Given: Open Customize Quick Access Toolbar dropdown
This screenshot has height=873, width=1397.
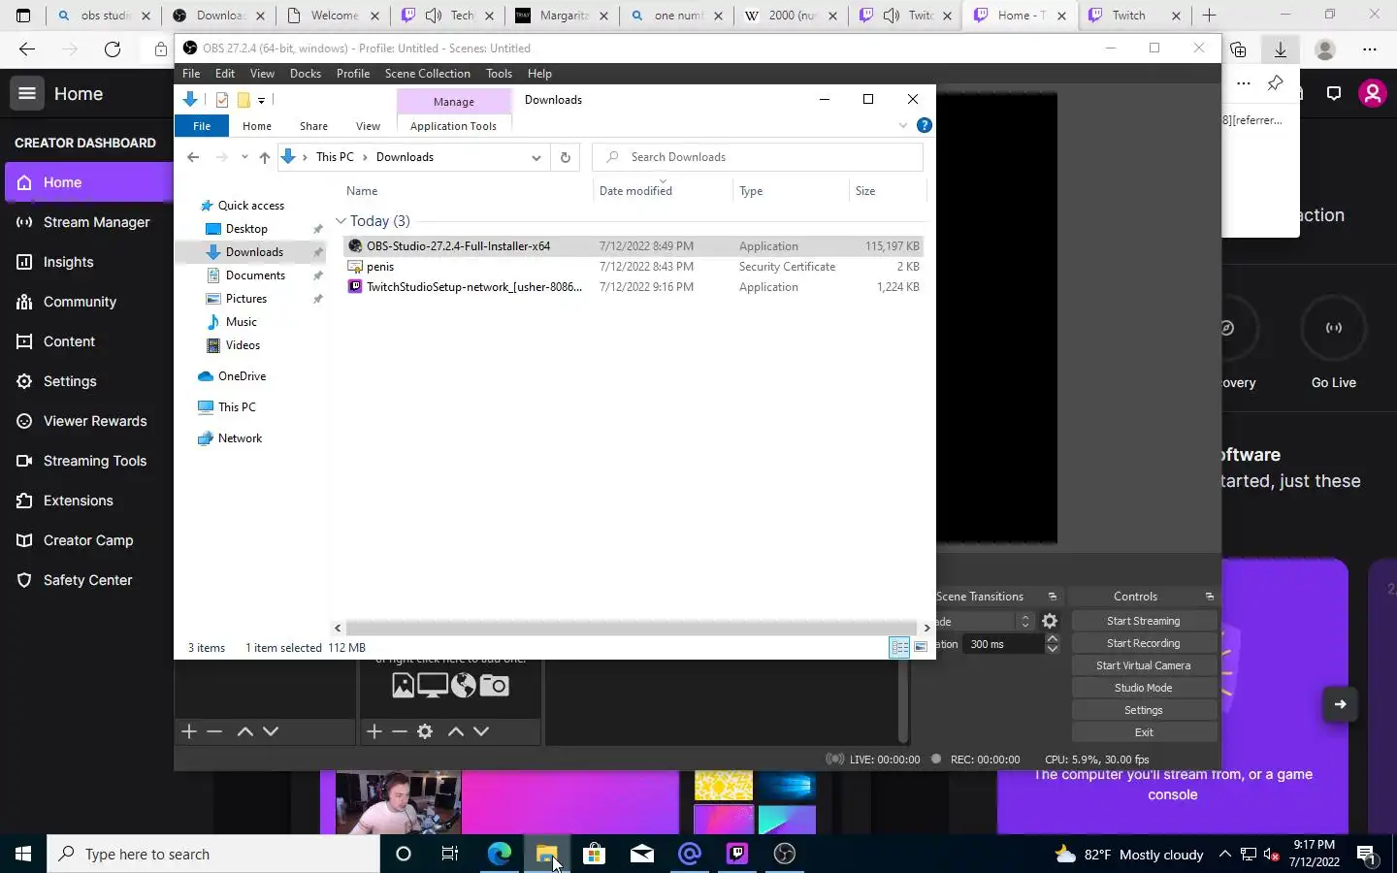Looking at the screenshot, I should click(261, 100).
